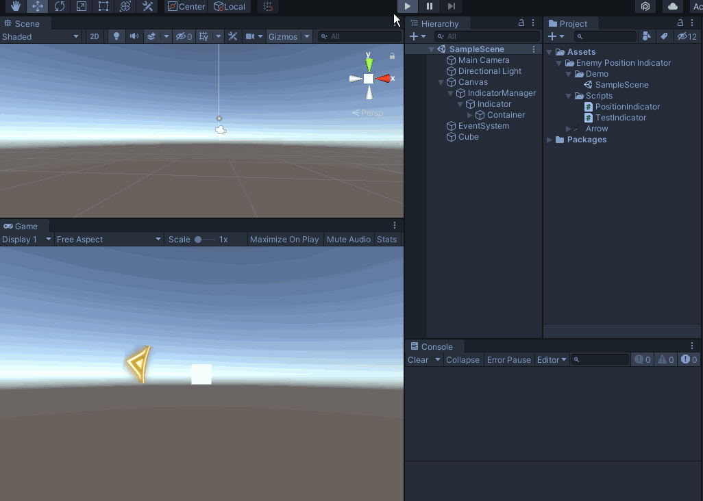Collapse SampleScene in Hierarchy
This screenshot has height=501, width=703.
[431, 49]
